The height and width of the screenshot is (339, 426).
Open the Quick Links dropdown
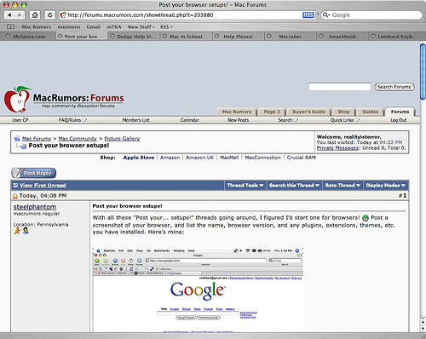pyautogui.click(x=345, y=120)
